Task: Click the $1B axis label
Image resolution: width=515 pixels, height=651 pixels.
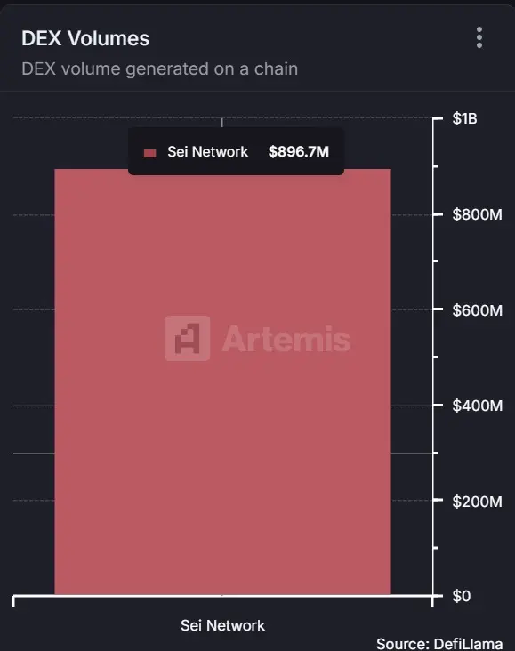Action: (464, 119)
